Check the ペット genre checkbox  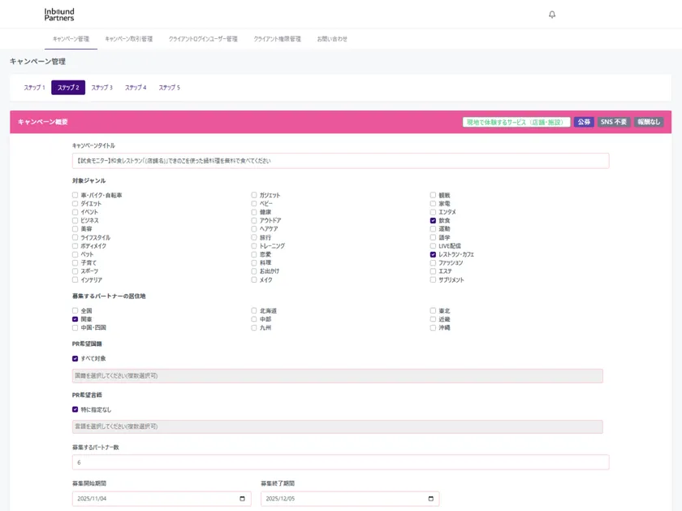point(73,254)
